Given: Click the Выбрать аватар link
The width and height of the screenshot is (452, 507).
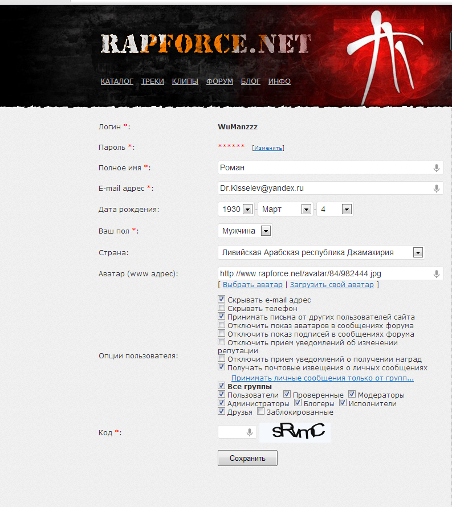Looking at the screenshot, I should [x=253, y=284].
